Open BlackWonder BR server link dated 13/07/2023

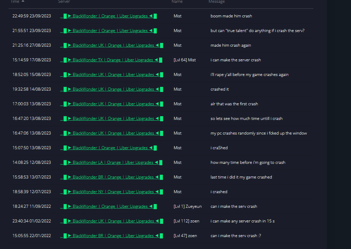pyautogui.click(x=112, y=177)
